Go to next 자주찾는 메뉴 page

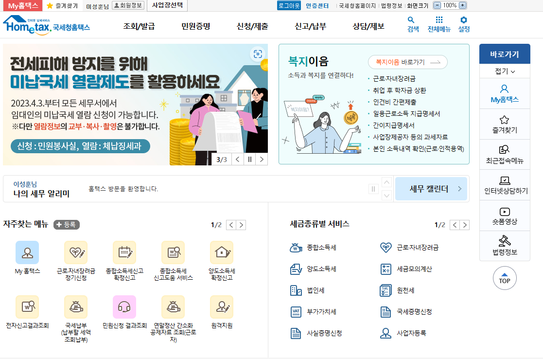point(241,225)
